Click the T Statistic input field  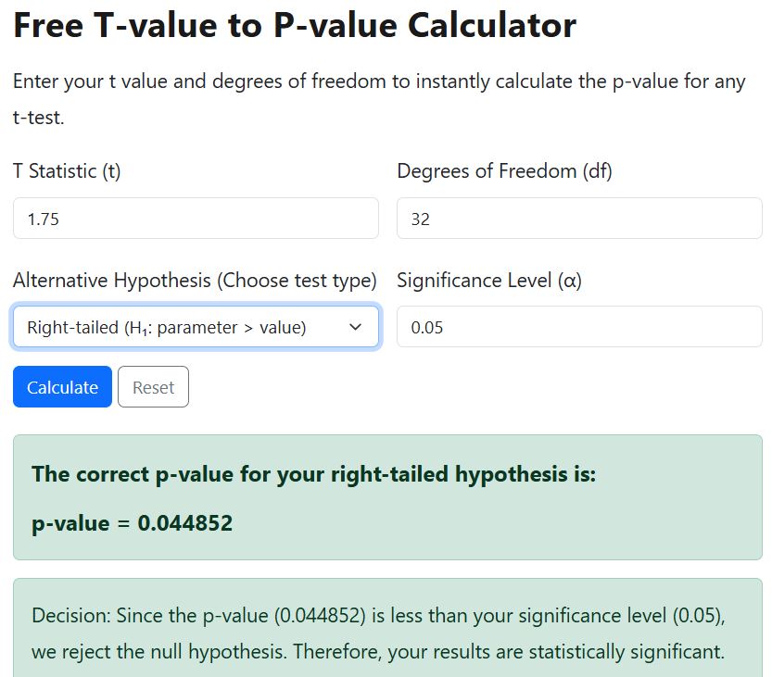(x=195, y=218)
